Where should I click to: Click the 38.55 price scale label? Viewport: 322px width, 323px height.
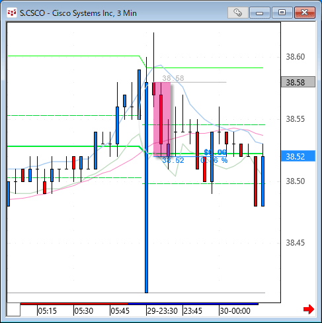click(x=296, y=119)
